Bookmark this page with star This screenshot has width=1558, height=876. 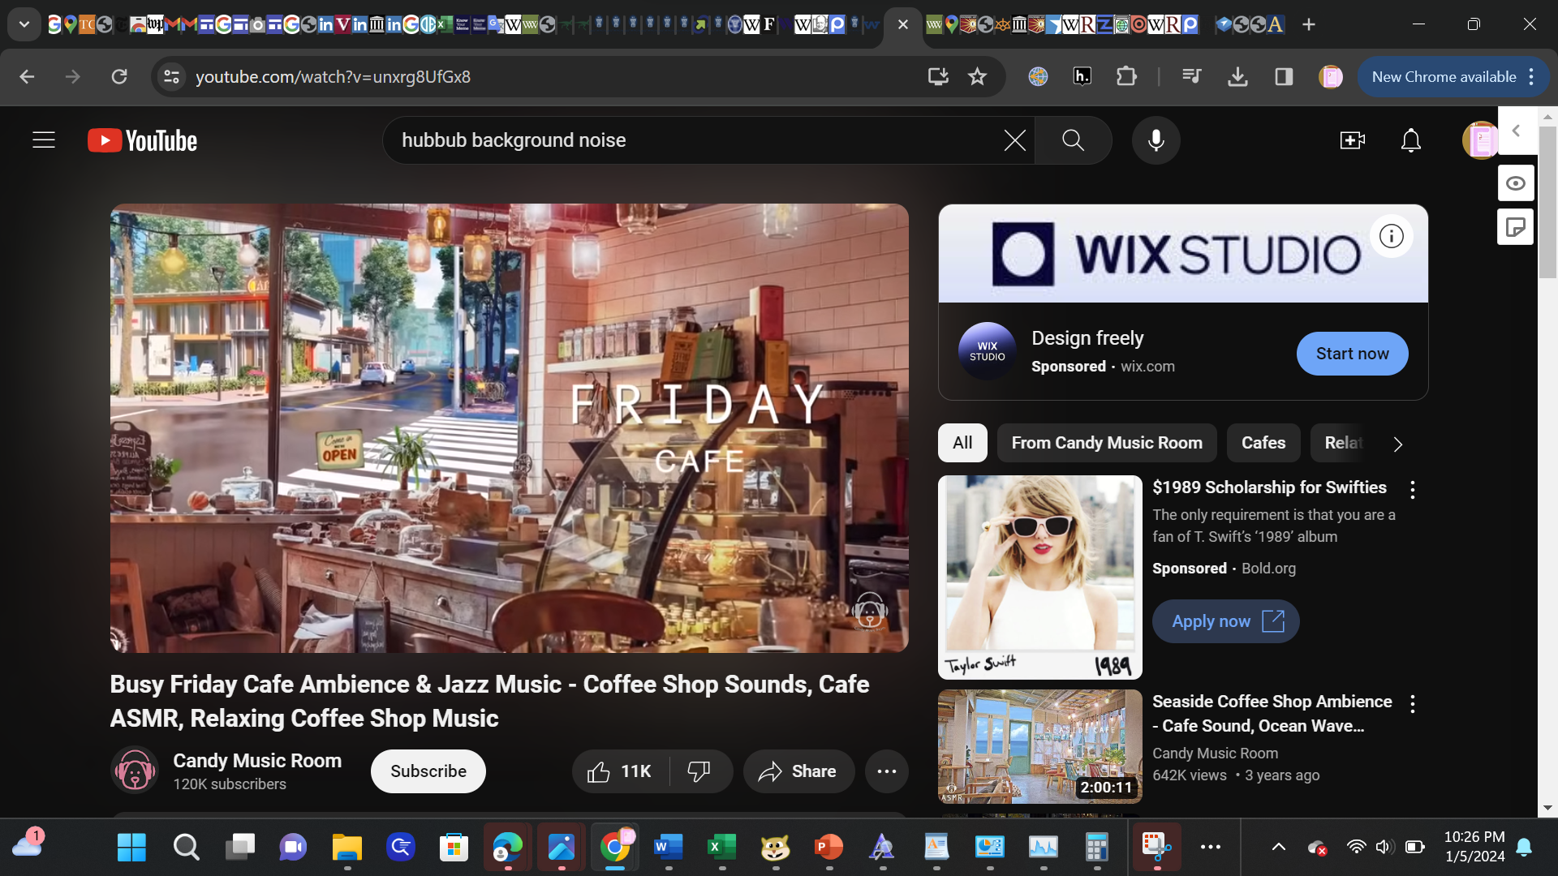977,77
